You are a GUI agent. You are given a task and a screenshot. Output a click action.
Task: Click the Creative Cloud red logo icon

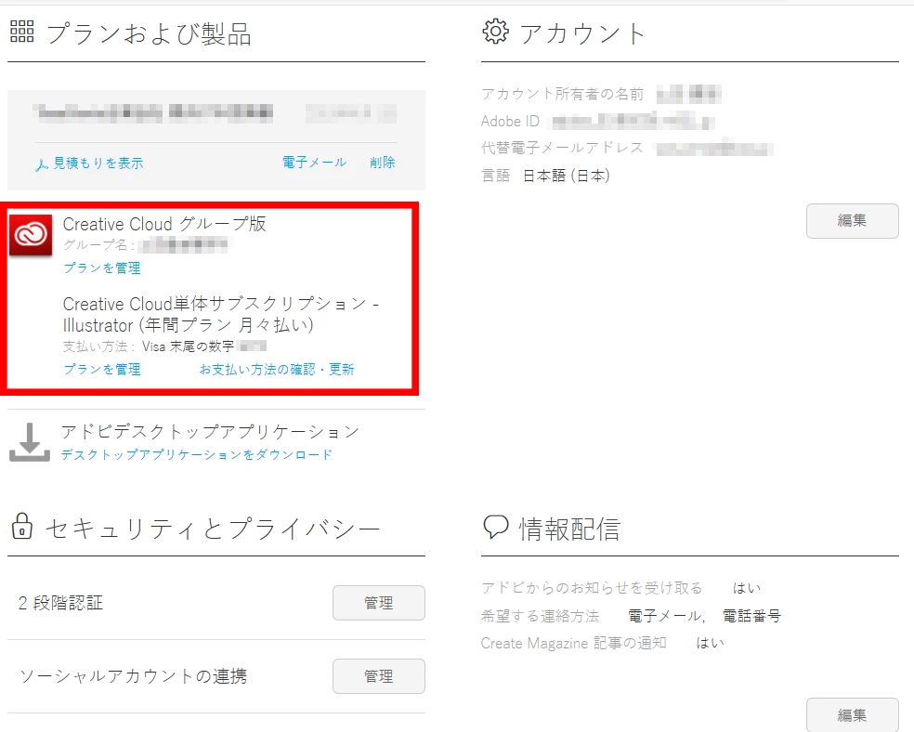click(x=31, y=235)
